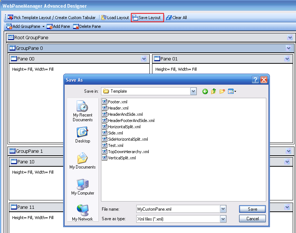296x233 pixels.
Task: Collapse Root GroupPane chevron
Action: 290,38
